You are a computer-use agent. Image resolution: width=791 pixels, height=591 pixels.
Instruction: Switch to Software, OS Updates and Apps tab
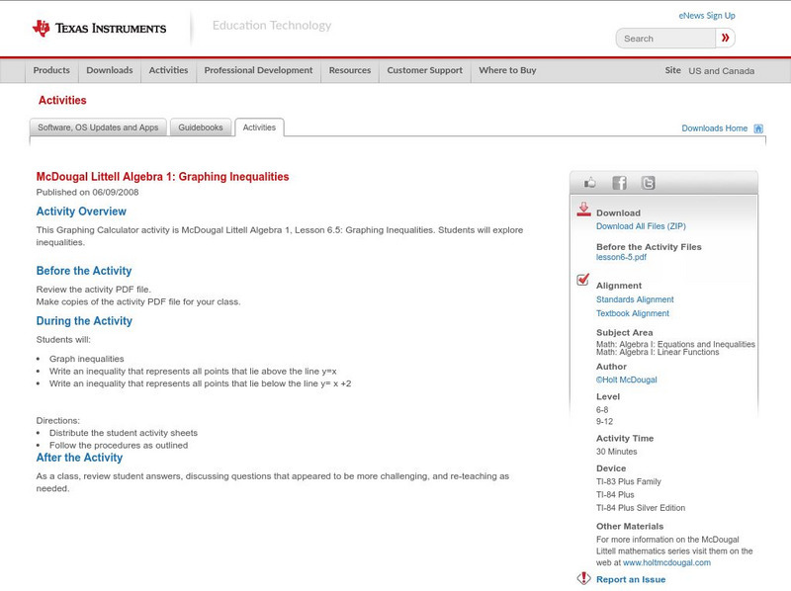coord(98,127)
